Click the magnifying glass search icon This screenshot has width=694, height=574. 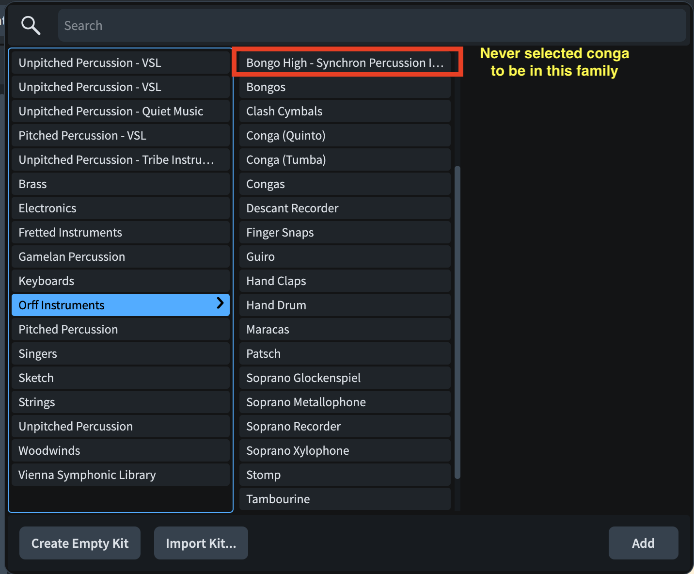[31, 25]
